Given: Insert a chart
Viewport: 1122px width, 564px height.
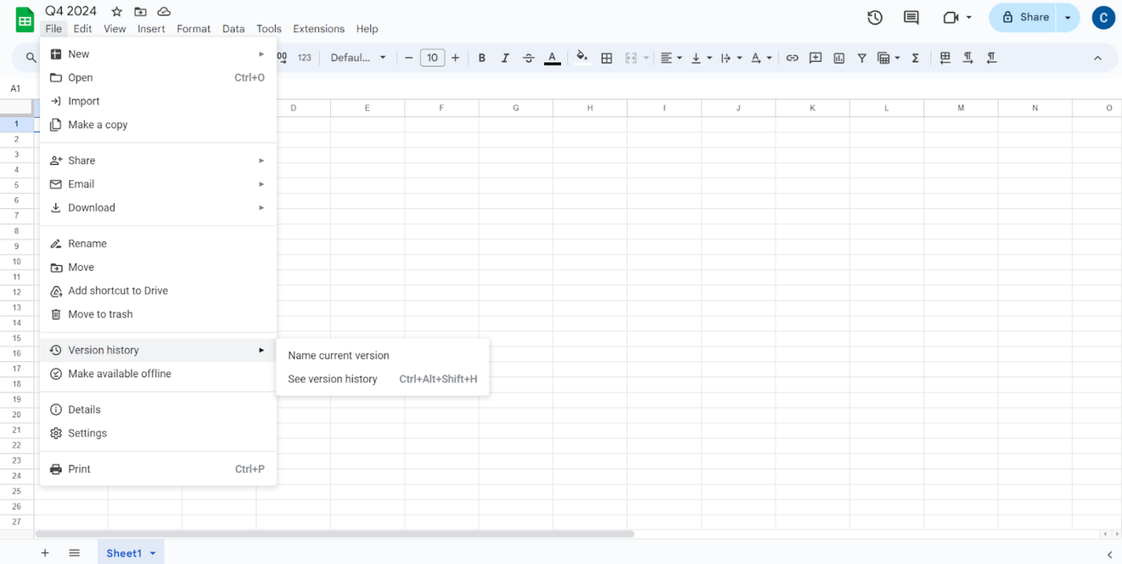Looking at the screenshot, I should pyautogui.click(x=839, y=58).
